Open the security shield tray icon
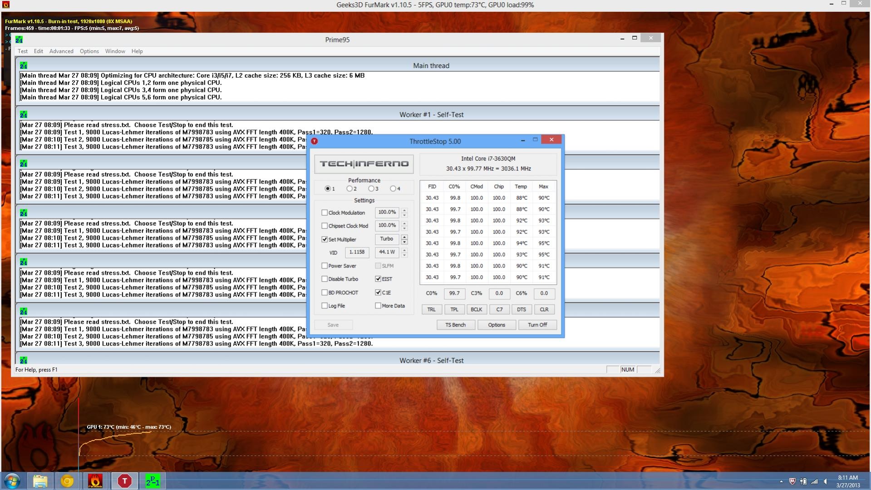Viewport: 871px width, 490px height. pyautogui.click(x=792, y=481)
